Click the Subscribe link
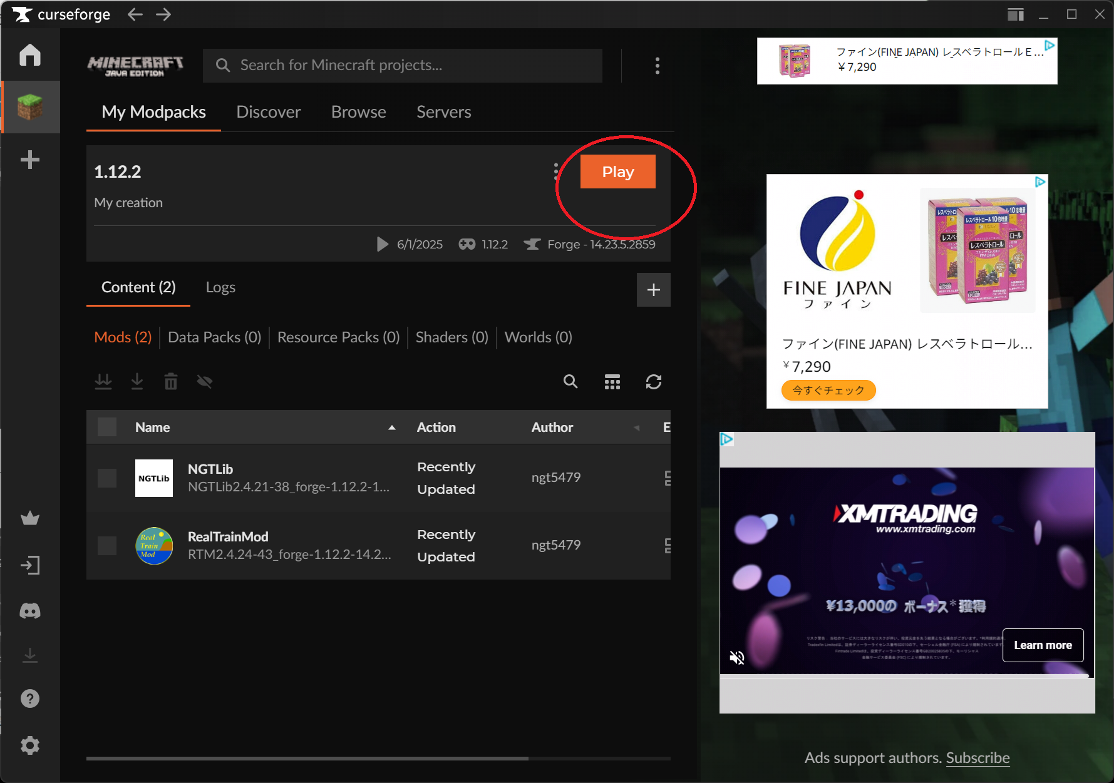 coord(978,758)
